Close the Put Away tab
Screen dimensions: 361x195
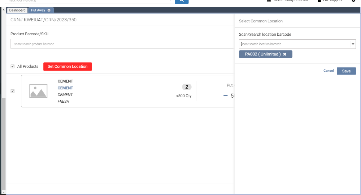[49, 10]
